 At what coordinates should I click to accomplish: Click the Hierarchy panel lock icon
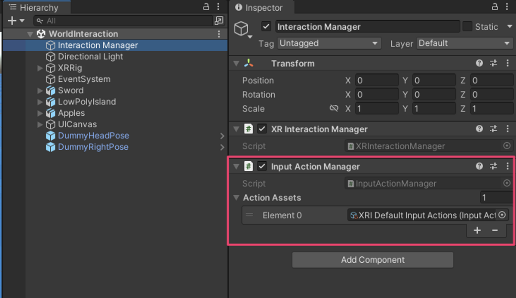pos(206,7)
